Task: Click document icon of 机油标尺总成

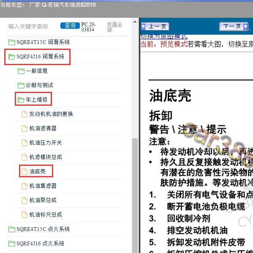Action: click(x=24, y=215)
